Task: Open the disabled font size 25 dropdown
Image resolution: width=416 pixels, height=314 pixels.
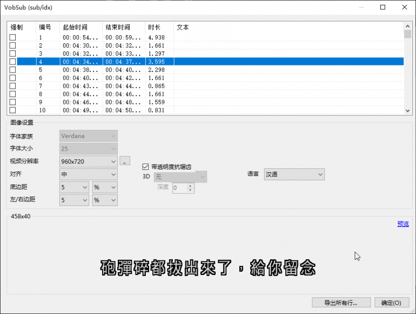Action: click(89, 149)
